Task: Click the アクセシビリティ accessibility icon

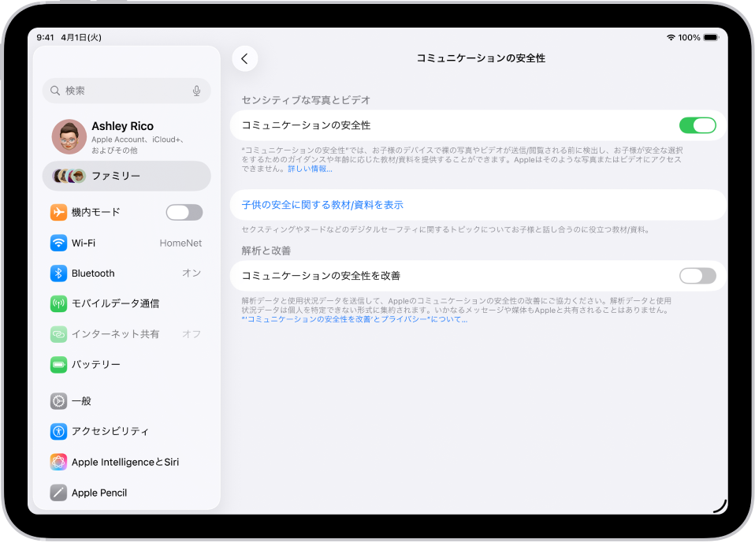Action: [58, 431]
